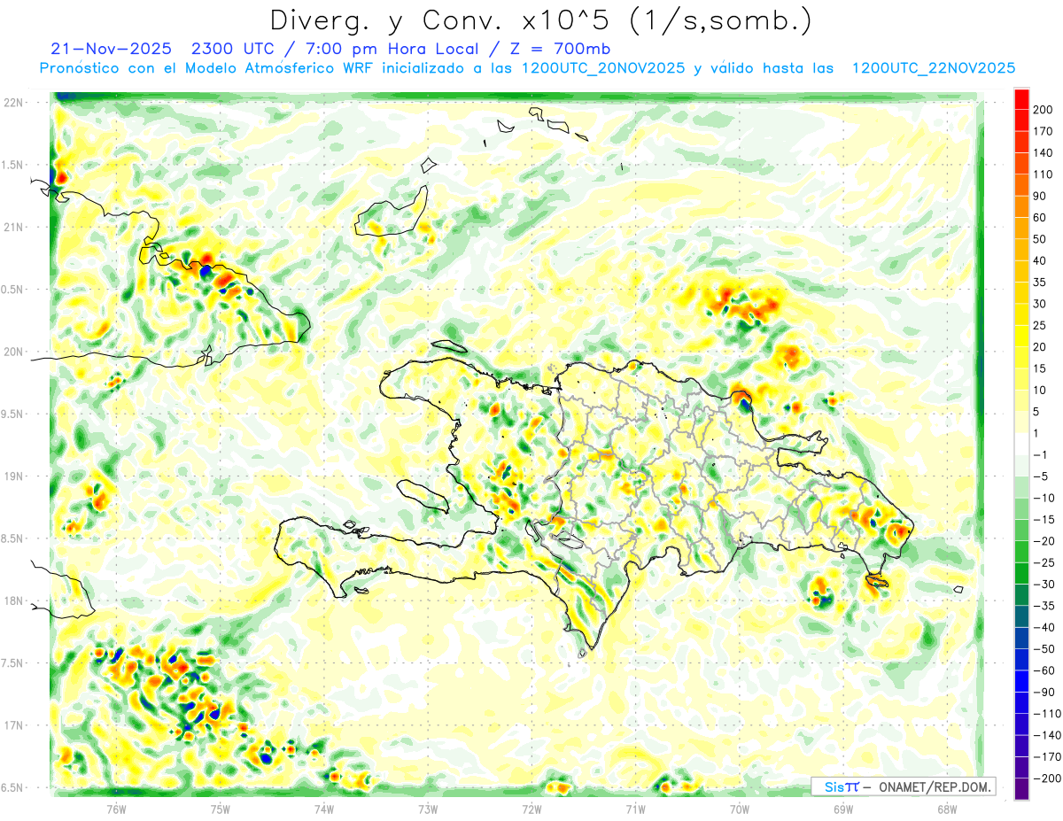This screenshot has height=821, width=1063.
Task: Click the '-140' colorbar label
Action: tap(1047, 735)
